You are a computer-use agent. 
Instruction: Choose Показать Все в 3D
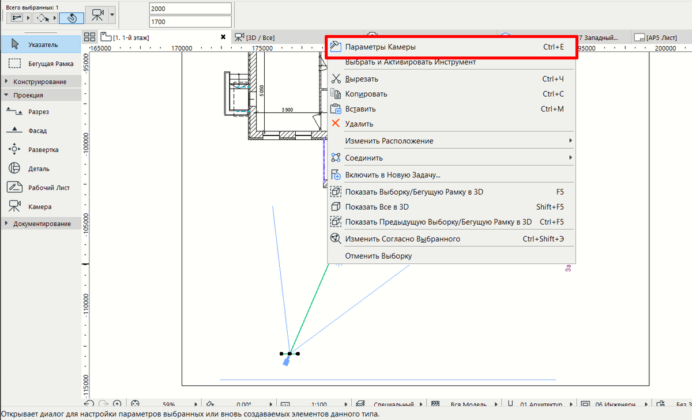tap(452, 207)
